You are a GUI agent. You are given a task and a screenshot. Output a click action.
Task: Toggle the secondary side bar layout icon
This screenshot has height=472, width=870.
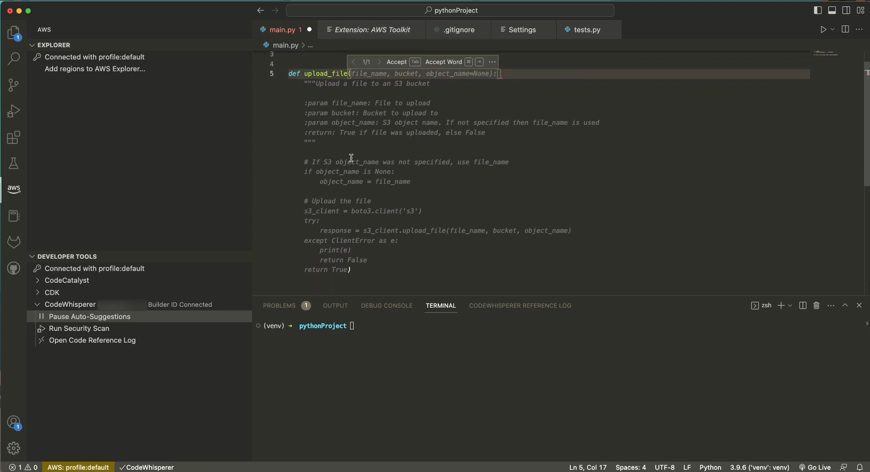[x=847, y=10]
